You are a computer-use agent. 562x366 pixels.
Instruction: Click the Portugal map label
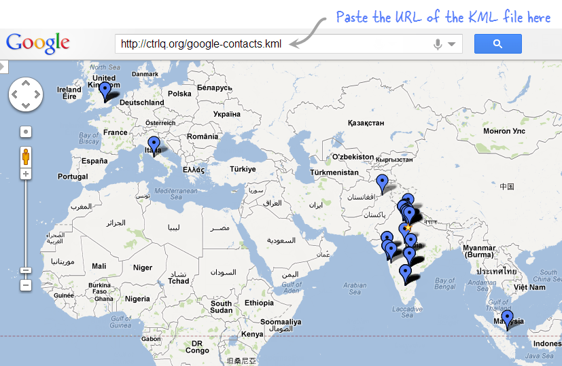pos(73,176)
